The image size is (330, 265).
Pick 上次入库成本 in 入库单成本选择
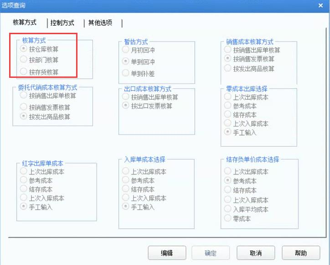[x=126, y=198]
